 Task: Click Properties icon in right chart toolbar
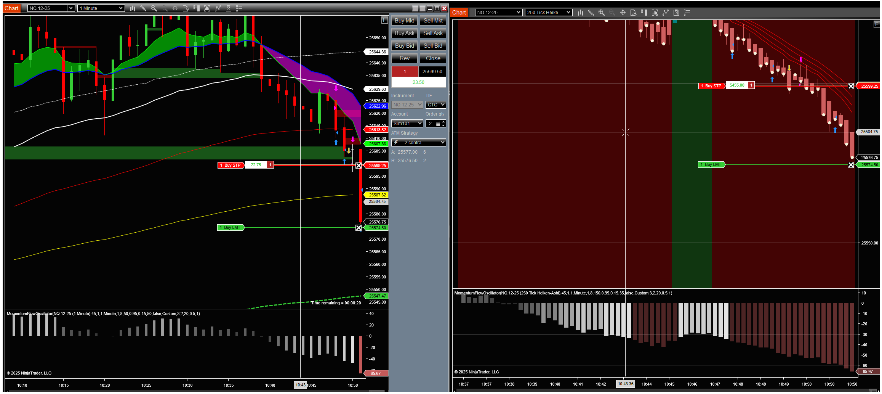[x=687, y=13]
